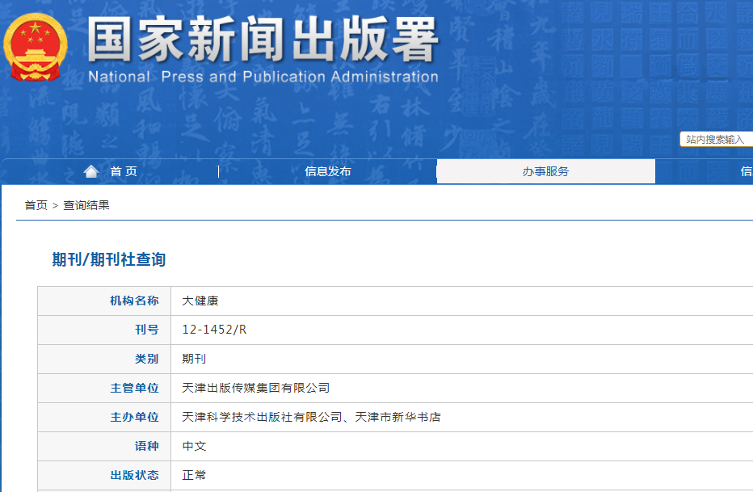Click the 出版状态 row label
The width and height of the screenshot is (753, 492).
pyautogui.click(x=134, y=475)
